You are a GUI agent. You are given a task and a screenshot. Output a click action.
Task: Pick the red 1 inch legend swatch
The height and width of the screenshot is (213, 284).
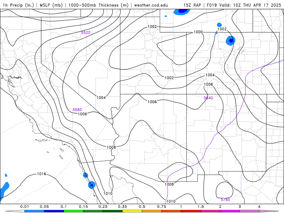point(191,211)
